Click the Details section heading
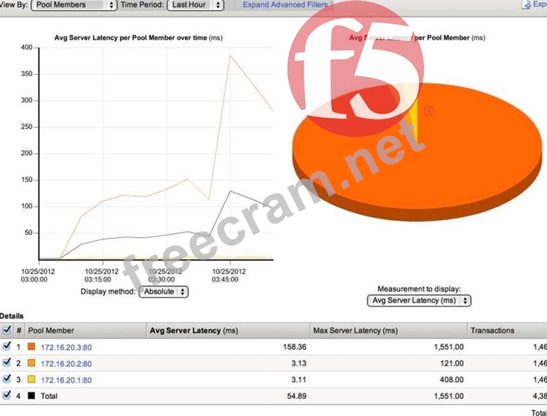The width and height of the screenshot is (547, 416). (12, 316)
